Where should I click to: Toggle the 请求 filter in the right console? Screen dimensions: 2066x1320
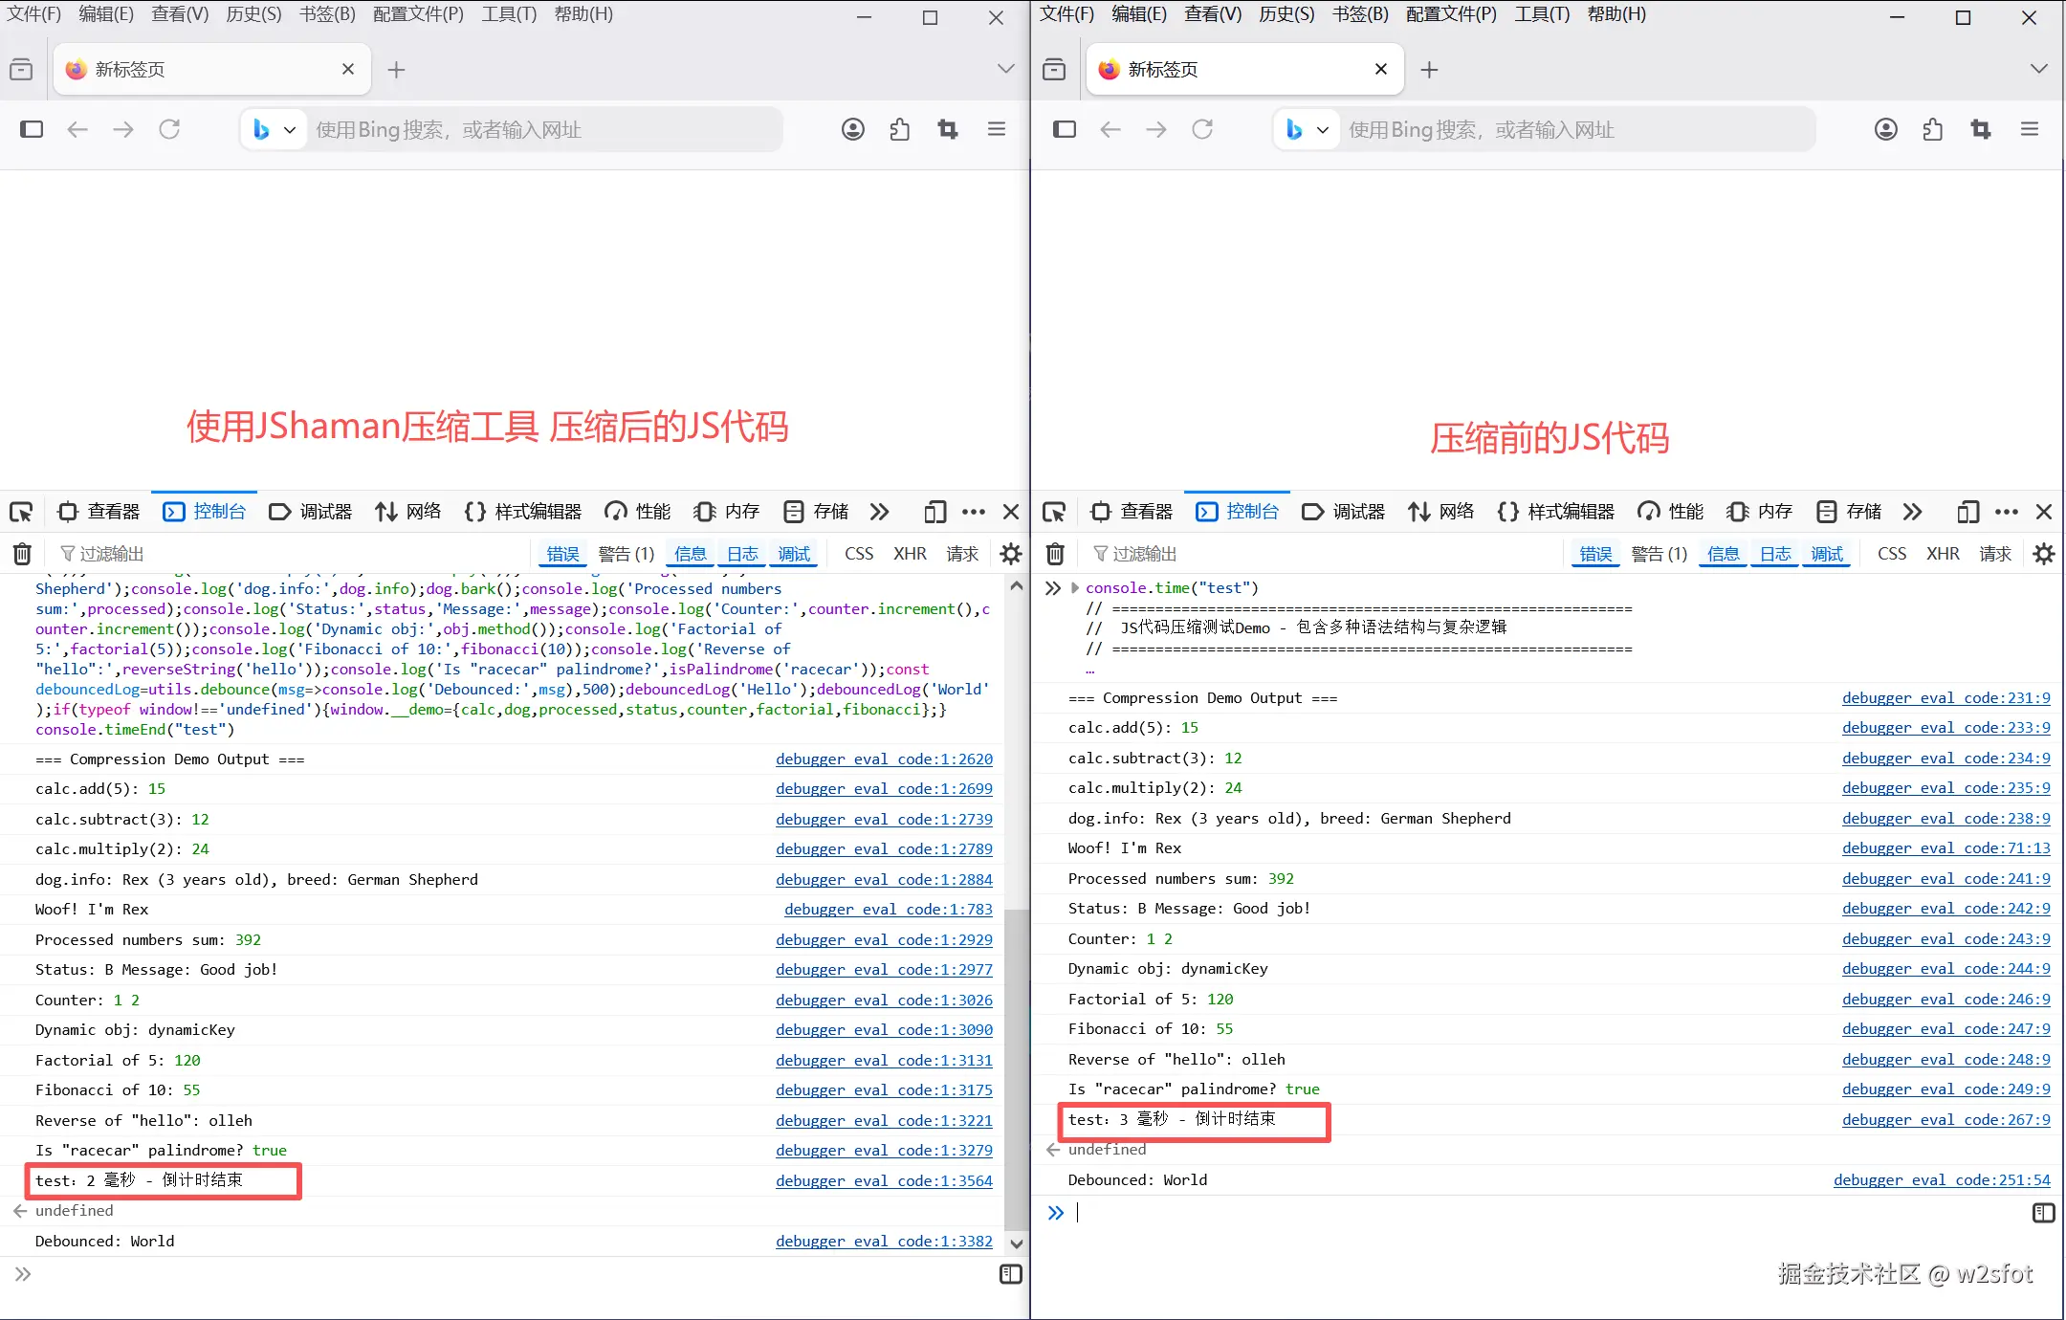coord(1995,554)
